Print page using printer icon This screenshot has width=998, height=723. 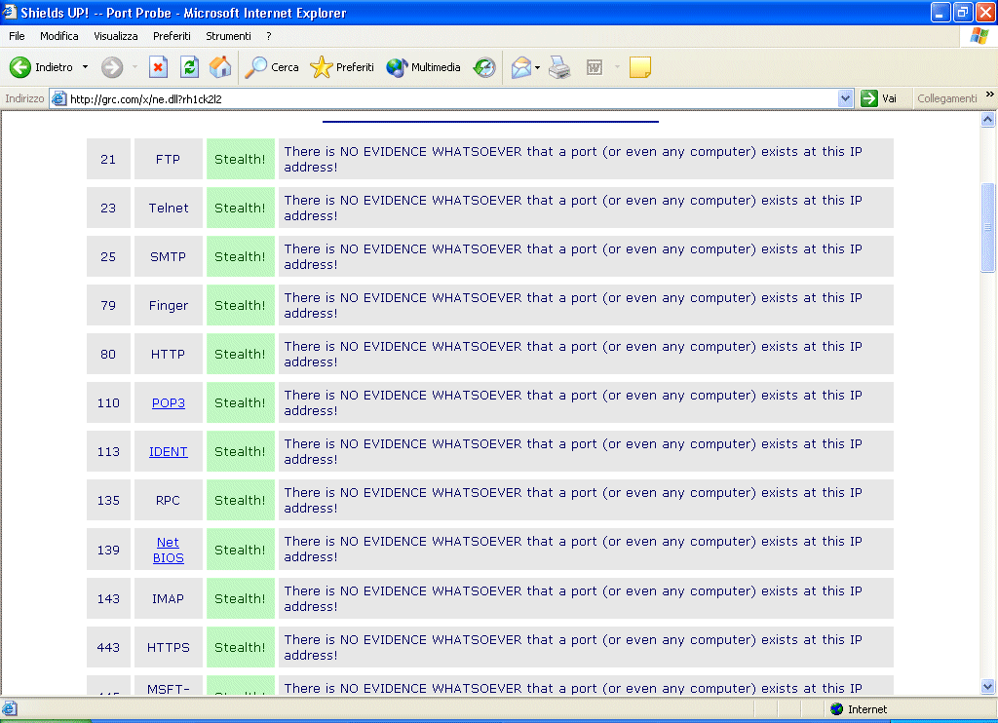click(559, 67)
